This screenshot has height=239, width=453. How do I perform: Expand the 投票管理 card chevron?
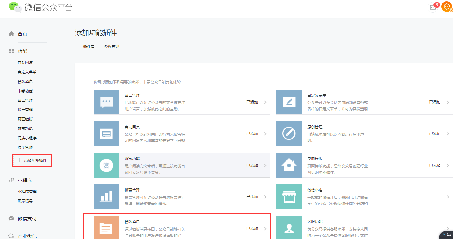(265, 197)
